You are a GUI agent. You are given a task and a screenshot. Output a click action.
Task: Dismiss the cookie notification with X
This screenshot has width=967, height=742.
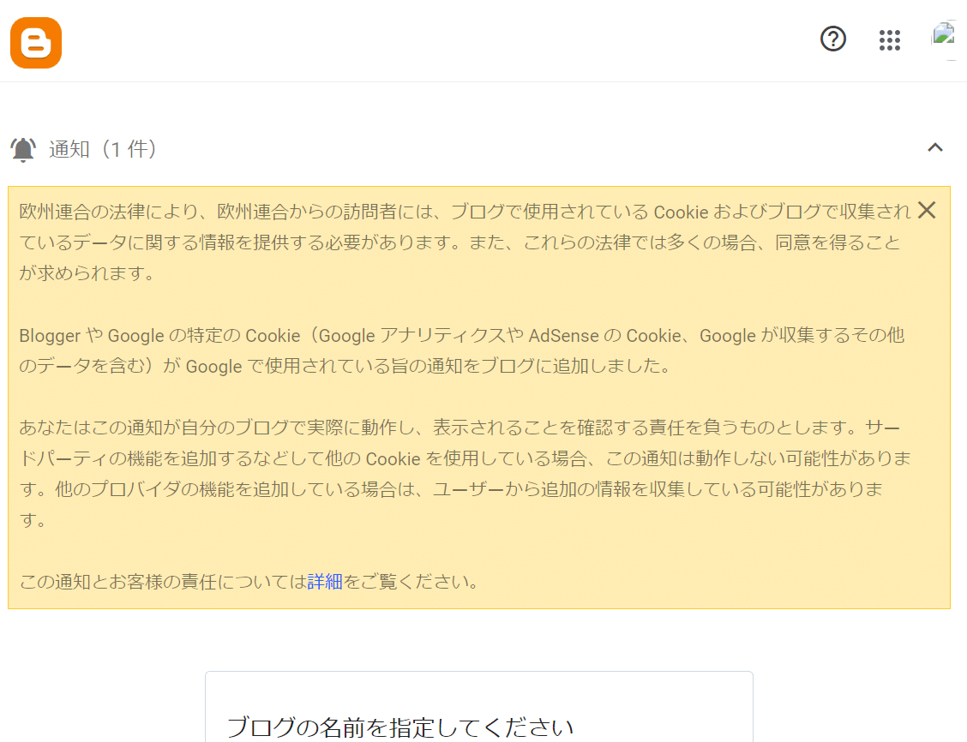(927, 211)
